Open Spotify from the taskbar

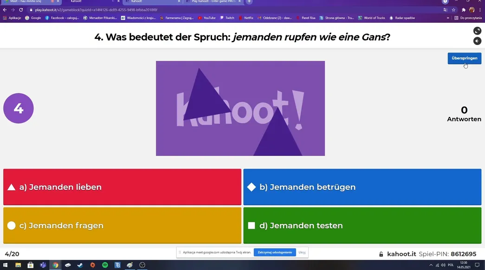105,265
